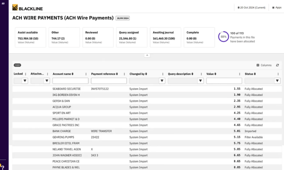The height and width of the screenshot is (170, 284).
Task: Click the BlackLine logo
Action: [x=27, y=7]
